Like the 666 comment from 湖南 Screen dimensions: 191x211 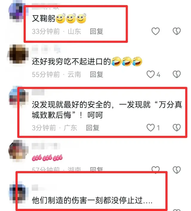click(155, 169)
